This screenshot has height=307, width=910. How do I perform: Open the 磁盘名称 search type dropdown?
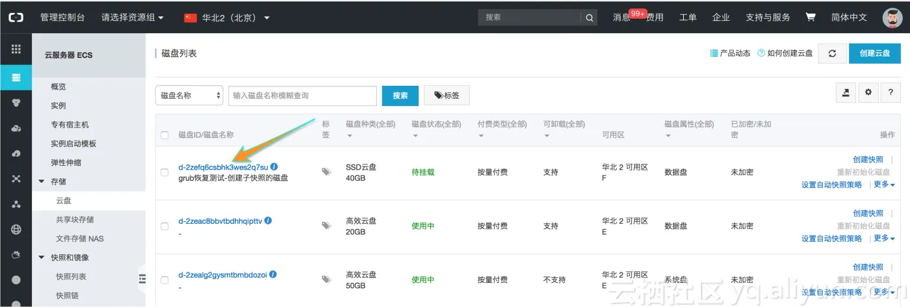tap(189, 96)
